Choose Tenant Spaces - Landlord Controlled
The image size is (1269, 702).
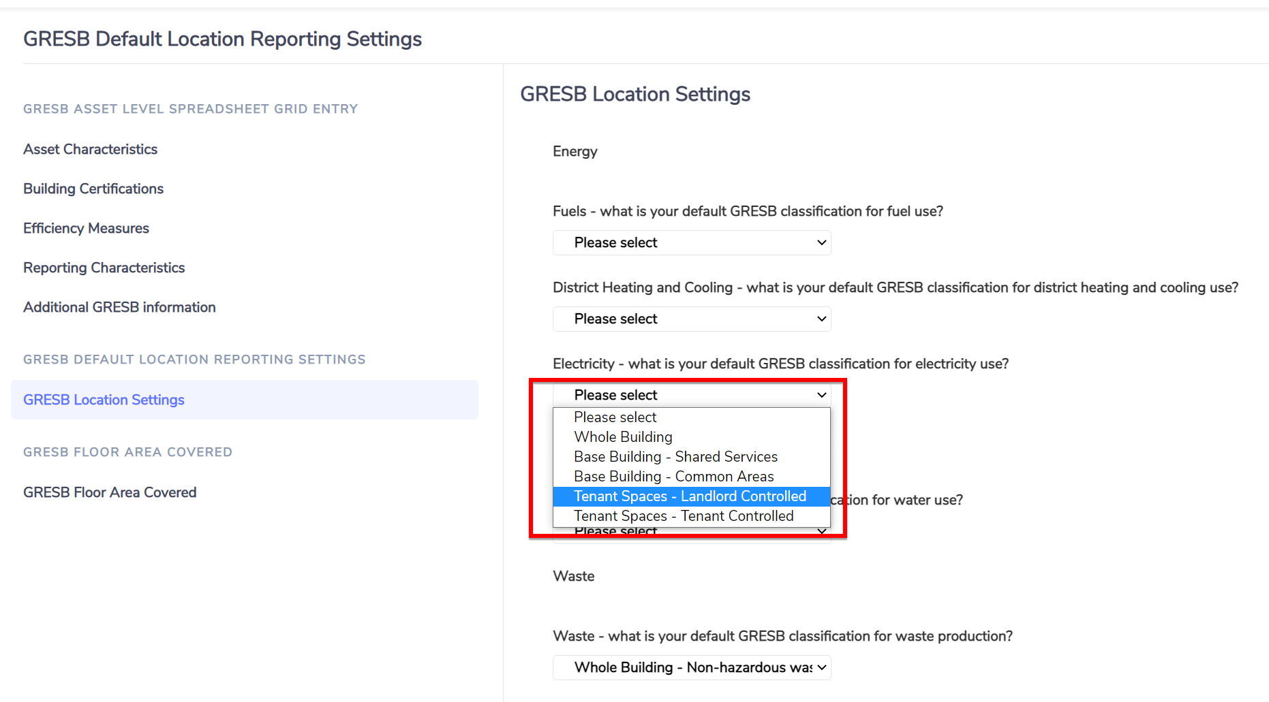pos(692,496)
